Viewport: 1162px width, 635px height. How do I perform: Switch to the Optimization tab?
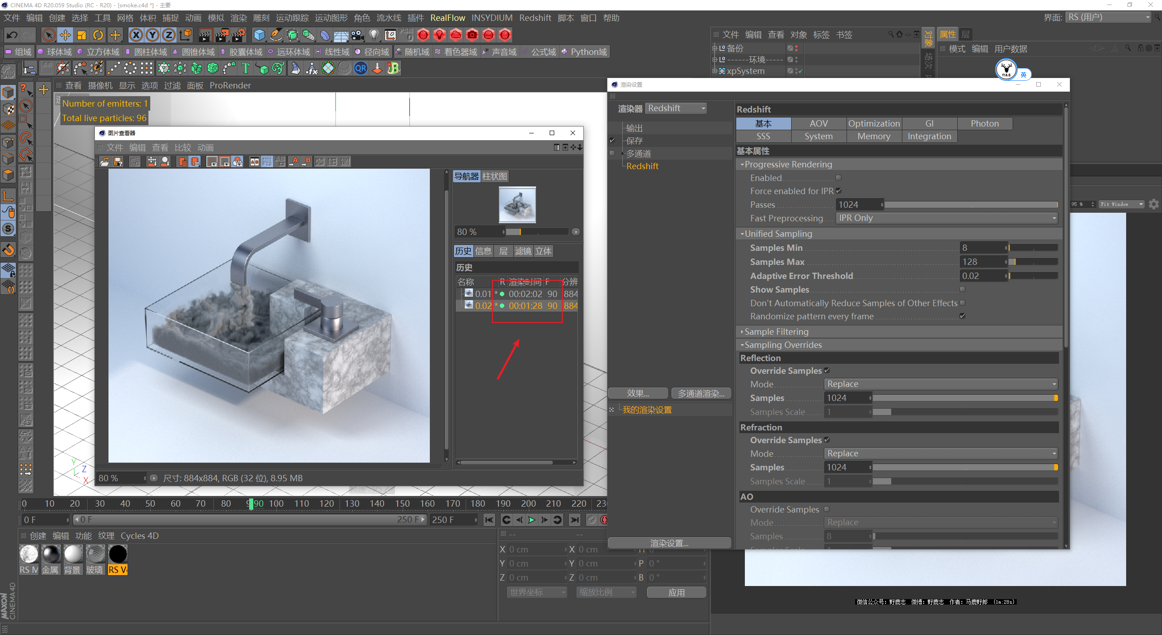pyautogui.click(x=874, y=123)
